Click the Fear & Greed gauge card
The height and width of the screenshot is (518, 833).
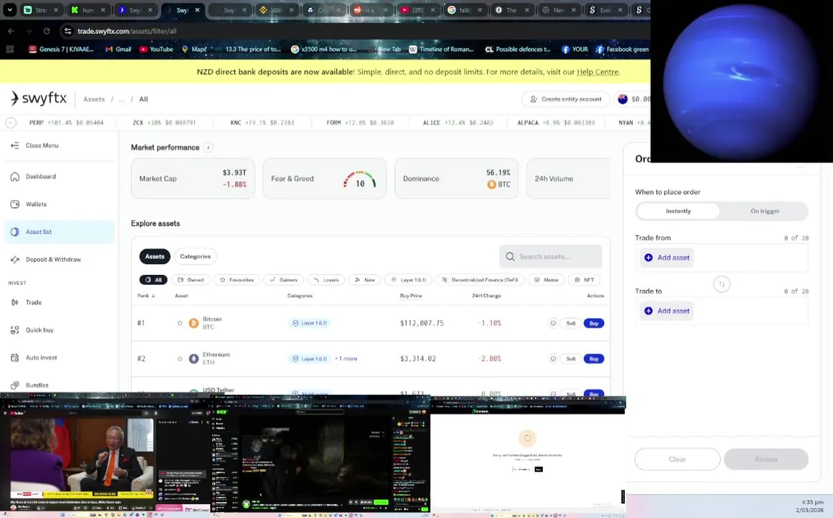(x=325, y=179)
